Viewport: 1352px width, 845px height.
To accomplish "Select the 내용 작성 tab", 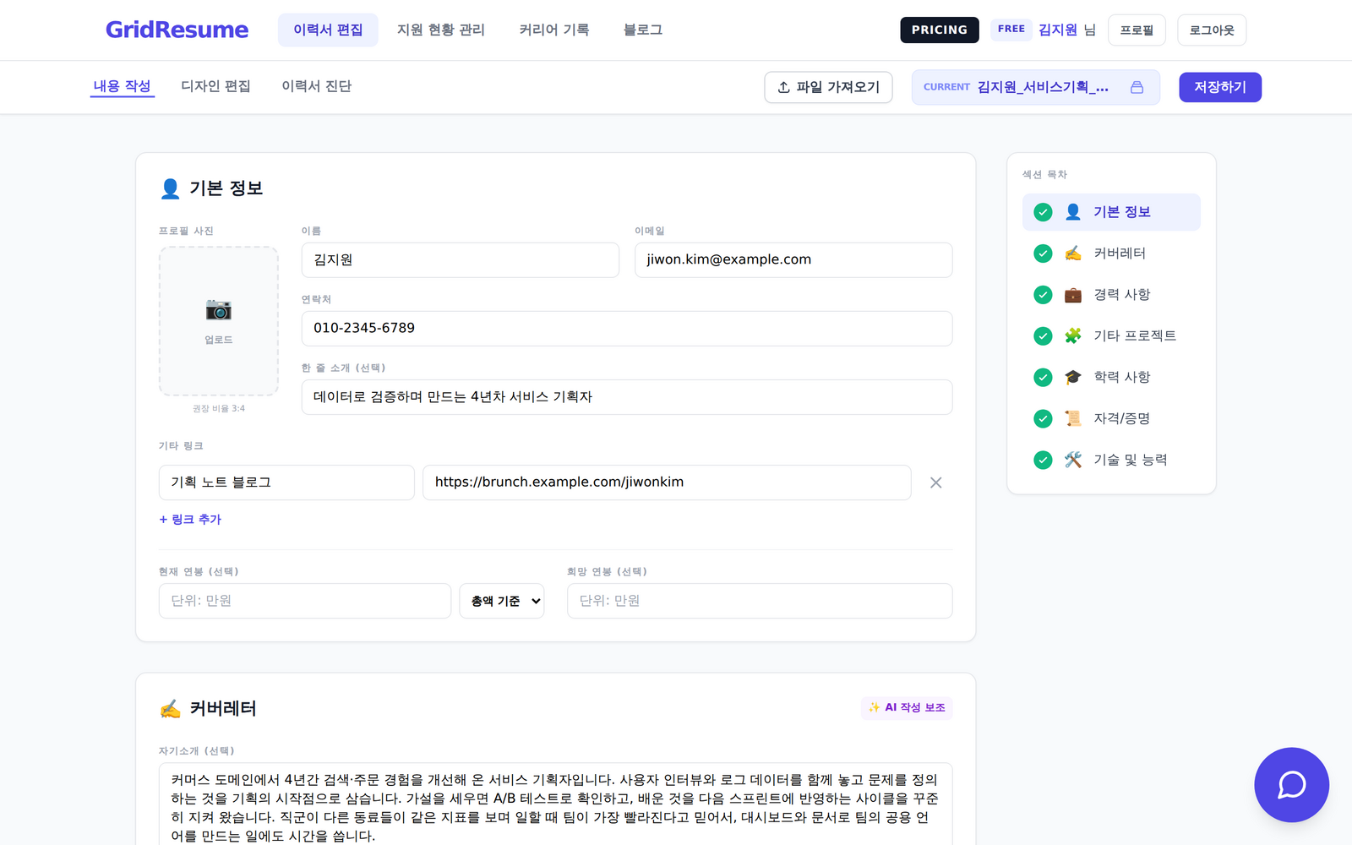I will pyautogui.click(x=122, y=86).
